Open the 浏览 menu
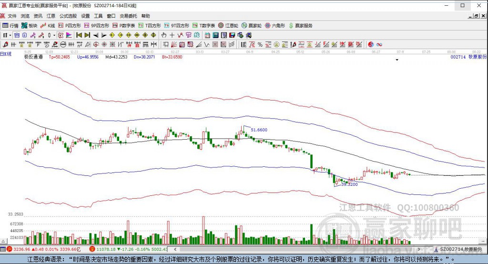Image resolution: width=488 pixels, height=264 pixels. (x=25, y=16)
